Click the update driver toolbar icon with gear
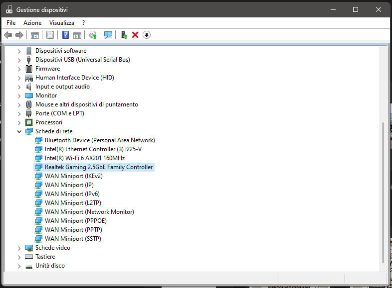This screenshot has height=288, width=392. (x=93, y=35)
